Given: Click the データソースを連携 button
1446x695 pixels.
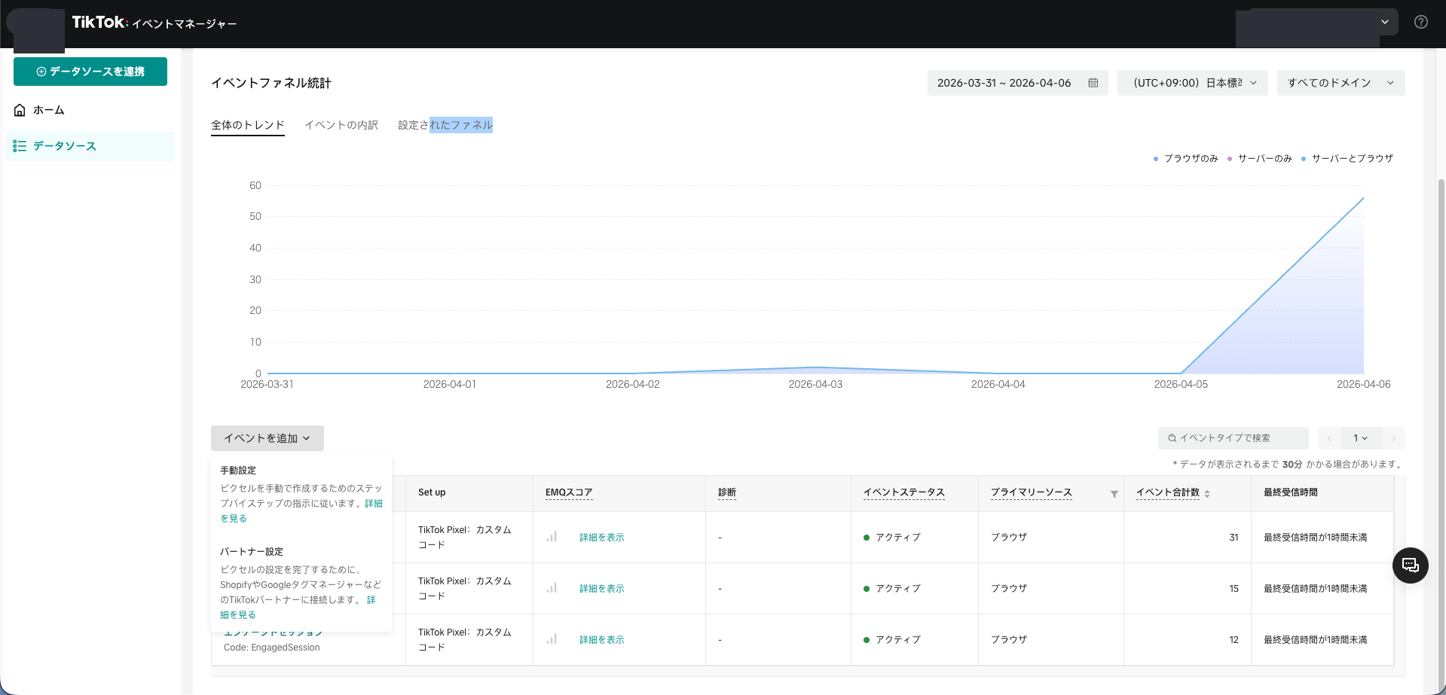Looking at the screenshot, I should [90, 72].
